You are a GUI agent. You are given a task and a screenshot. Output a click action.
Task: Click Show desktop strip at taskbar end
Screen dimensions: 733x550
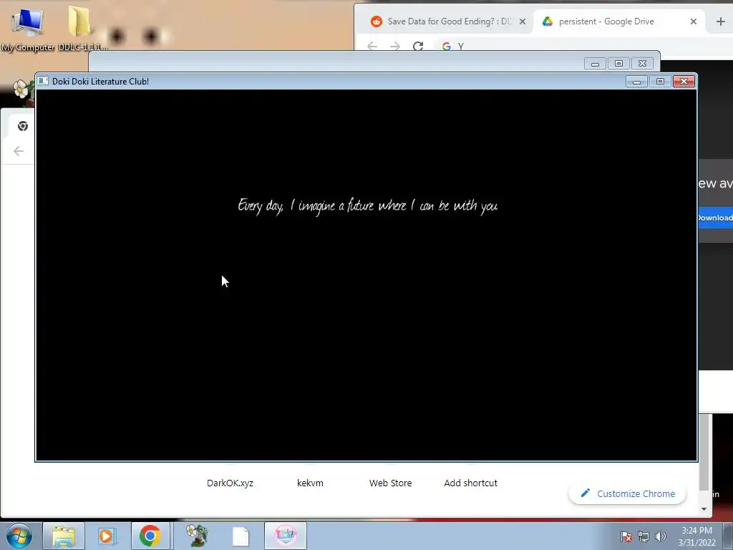pyautogui.click(x=728, y=536)
